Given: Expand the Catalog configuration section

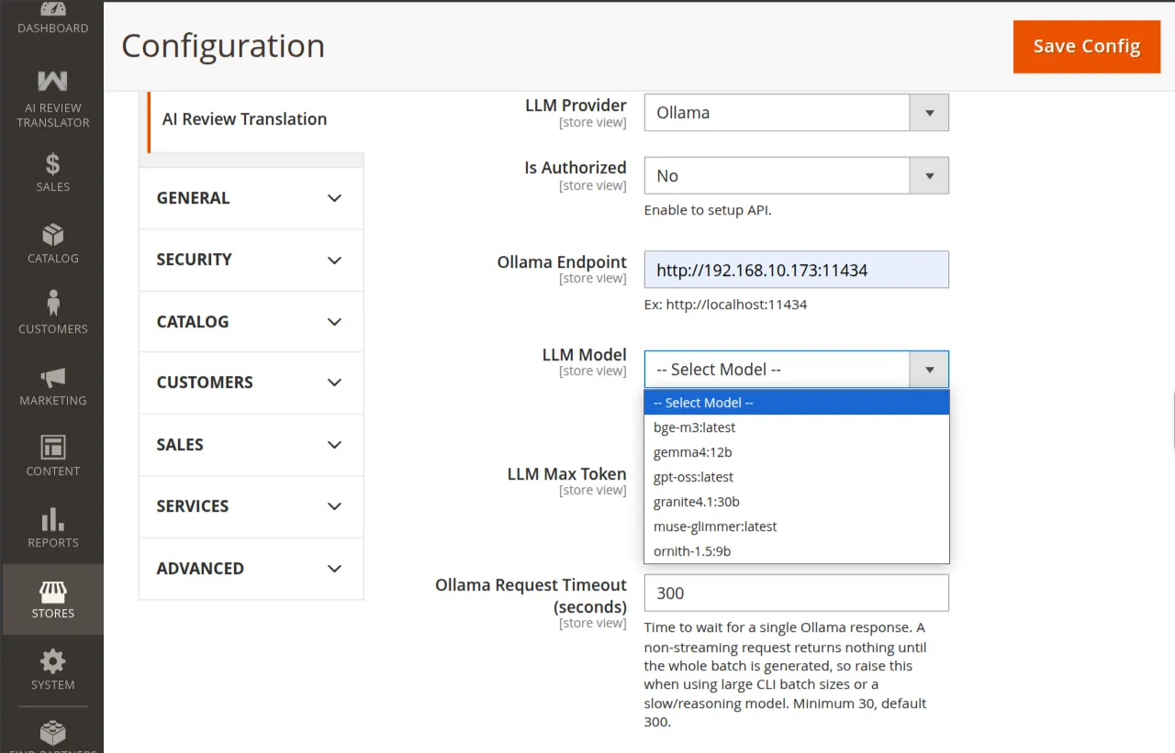Looking at the screenshot, I should click(251, 322).
